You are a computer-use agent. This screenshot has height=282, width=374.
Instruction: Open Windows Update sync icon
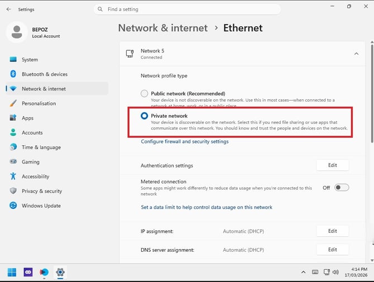(x=13, y=205)
